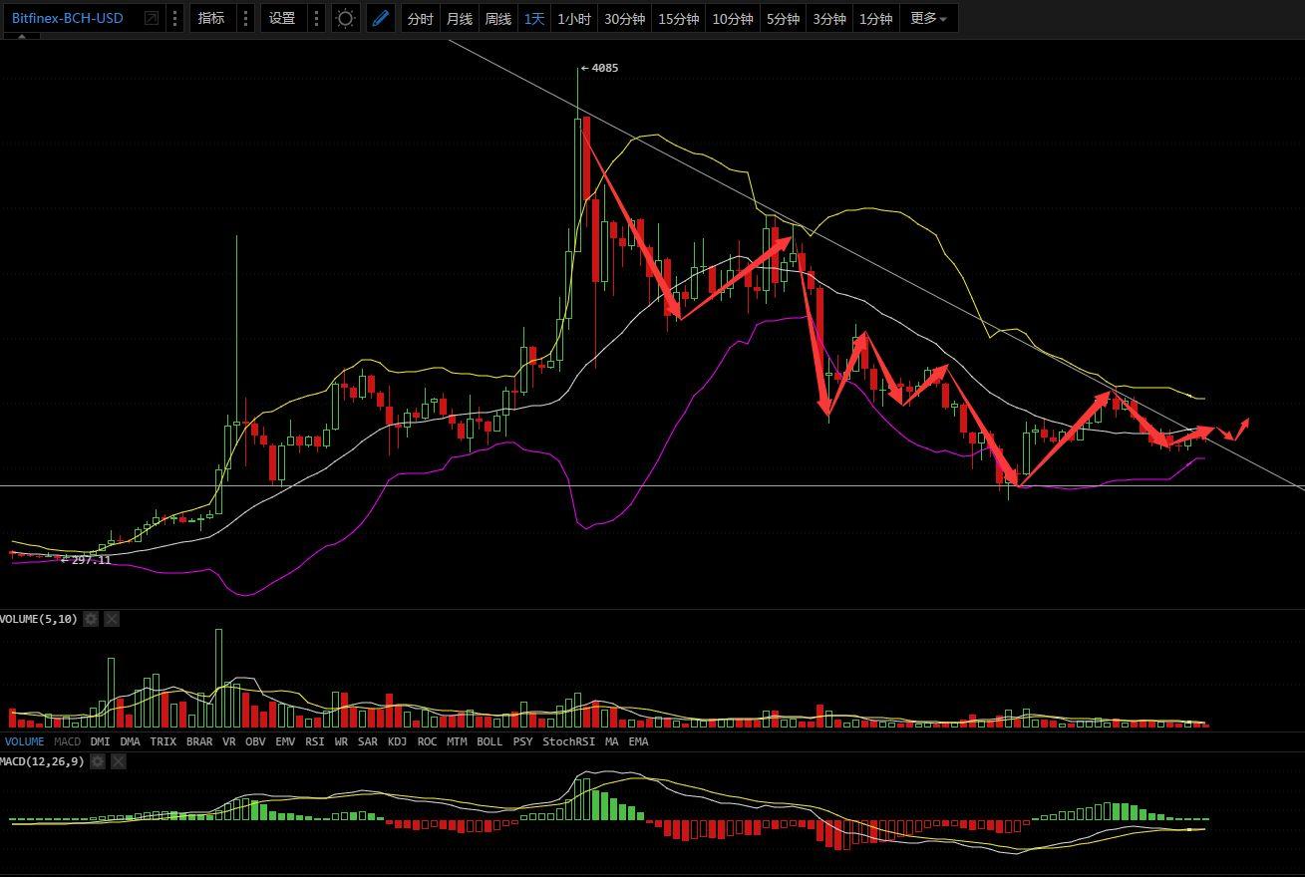The width and height of the screenshot is (1305, 877).
Task: Select WR indicator
Action: [342, 741]
